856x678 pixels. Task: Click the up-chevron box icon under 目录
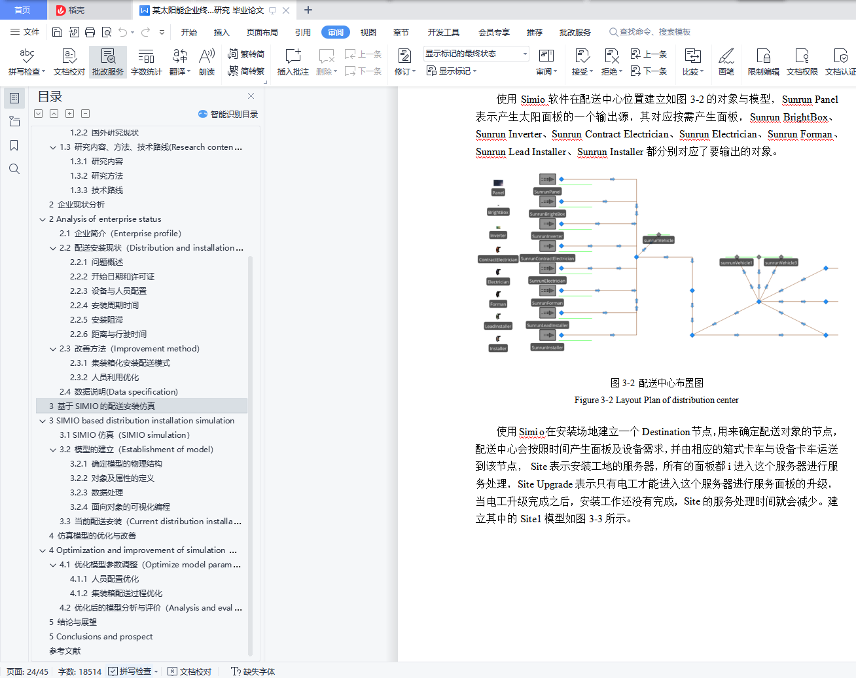(54, 114)
